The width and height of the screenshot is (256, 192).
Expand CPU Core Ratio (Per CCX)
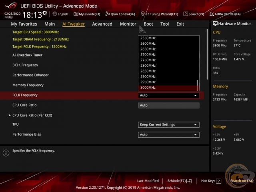[x=32, y=115]
